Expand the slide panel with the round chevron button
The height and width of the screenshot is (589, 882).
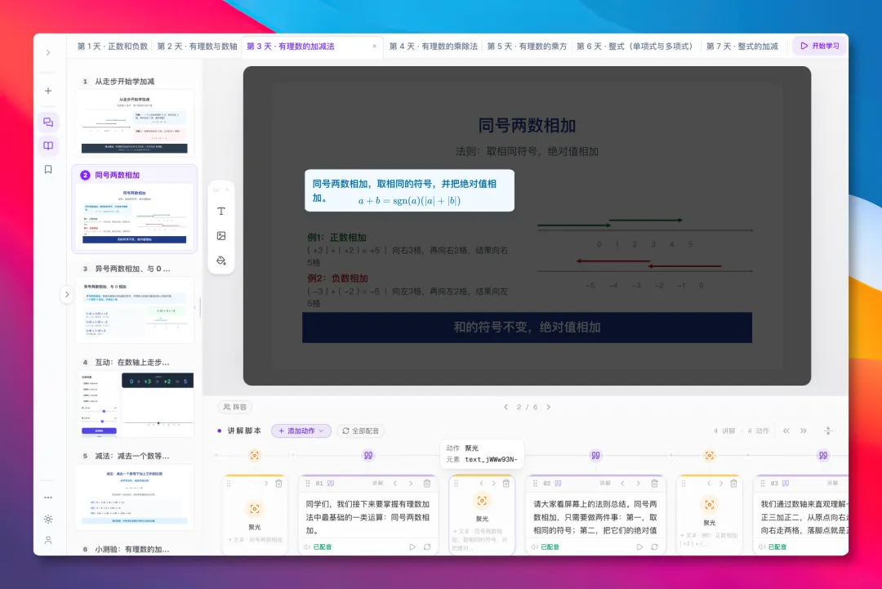click(66, 294)
